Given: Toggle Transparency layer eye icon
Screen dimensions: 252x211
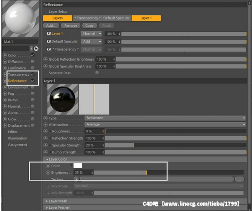Looking at the screenshot, I should pos(49,49).
